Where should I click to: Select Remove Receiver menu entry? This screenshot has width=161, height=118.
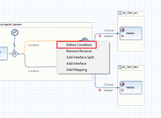pyautogui.click(x=79, y=51)
